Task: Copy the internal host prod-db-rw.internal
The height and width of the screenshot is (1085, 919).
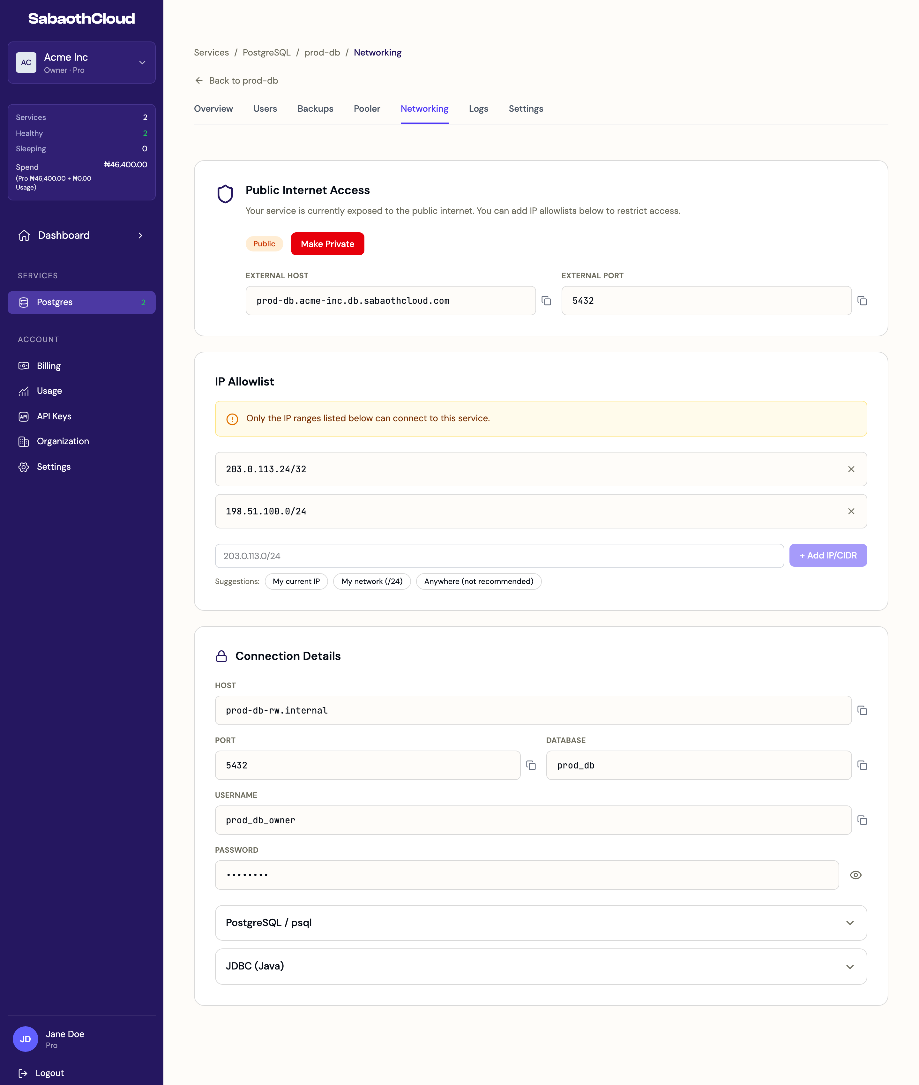Action: 862,710
